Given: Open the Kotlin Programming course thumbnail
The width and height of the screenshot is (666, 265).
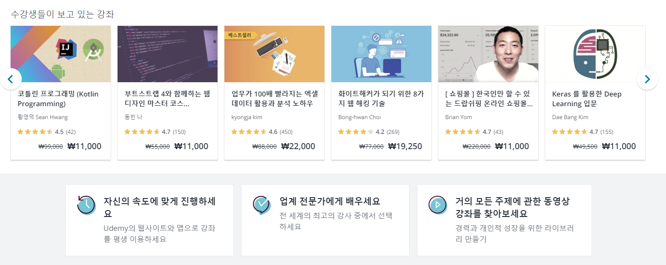Looking at the screenshot, I should tap(61, 54).
